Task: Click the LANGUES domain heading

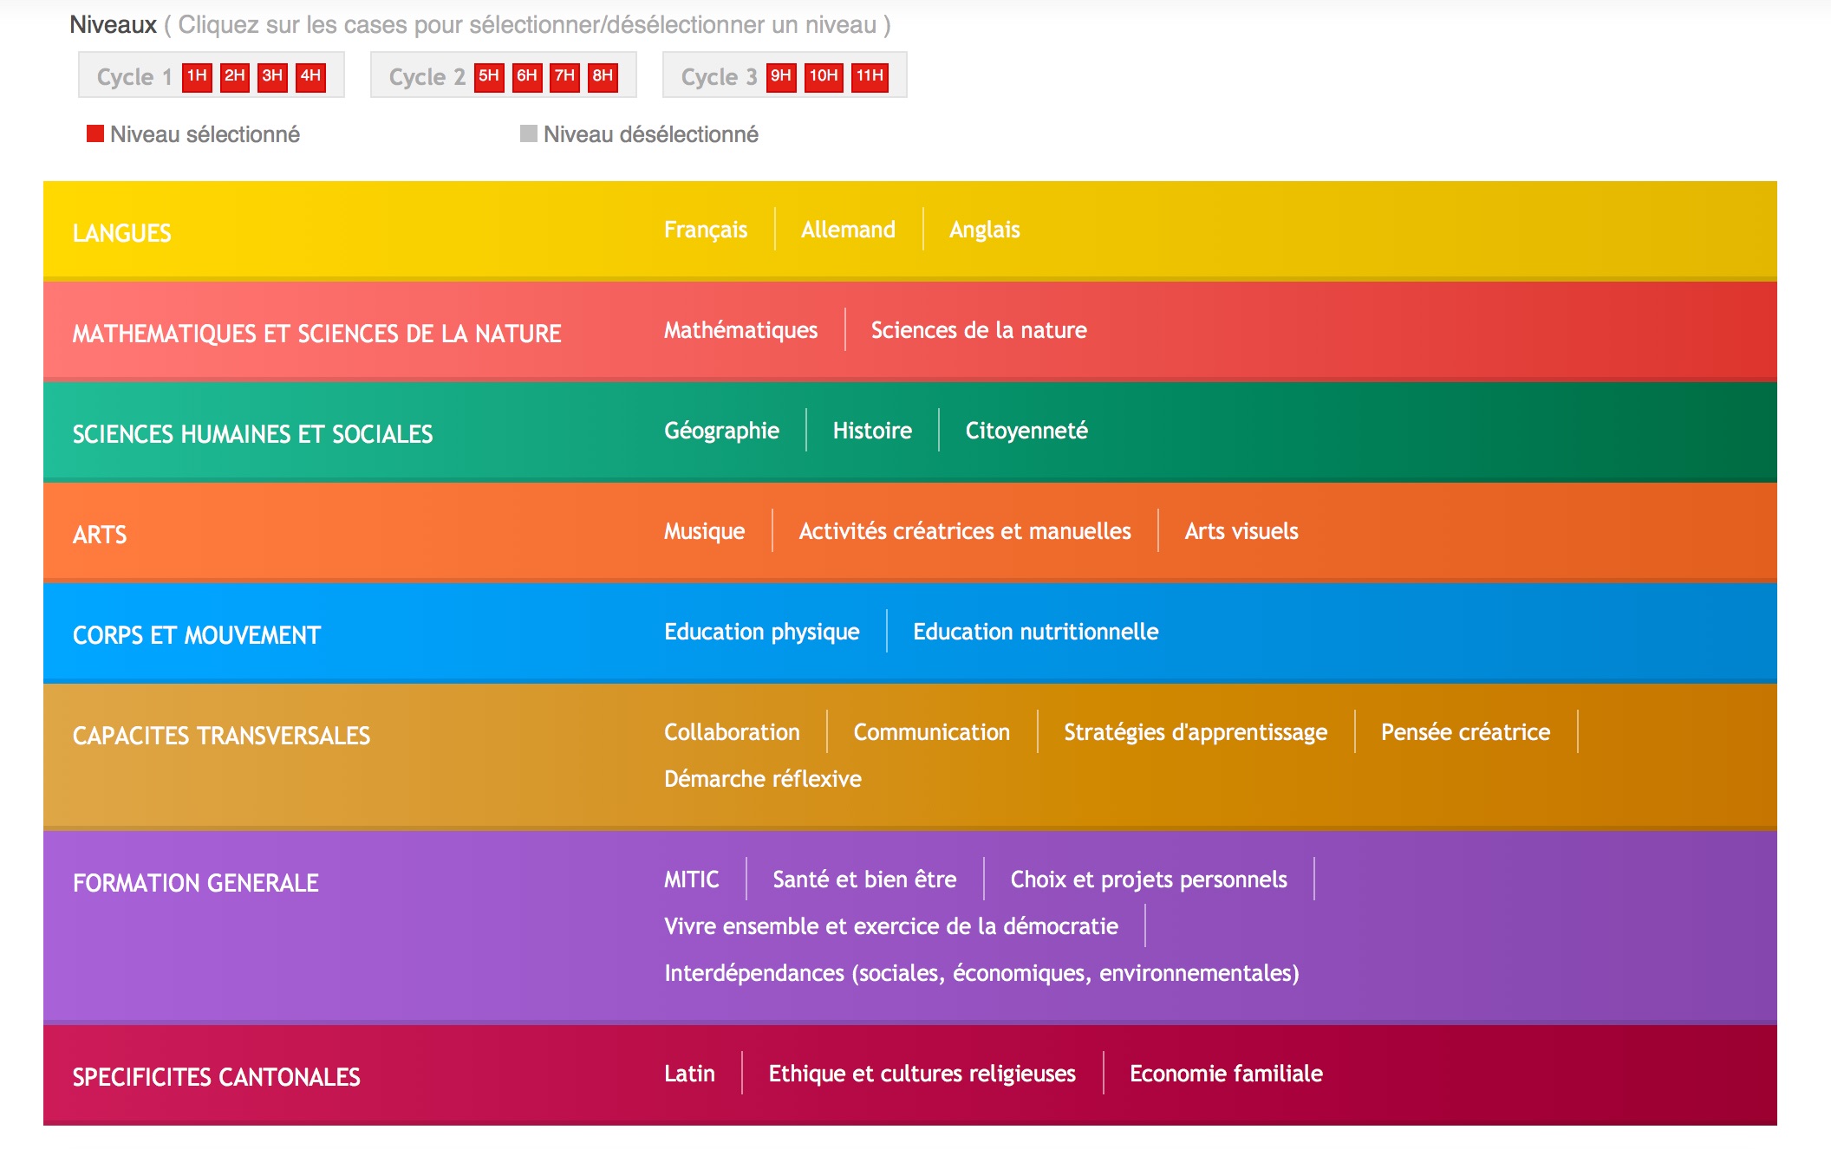Action: point(121,233)
